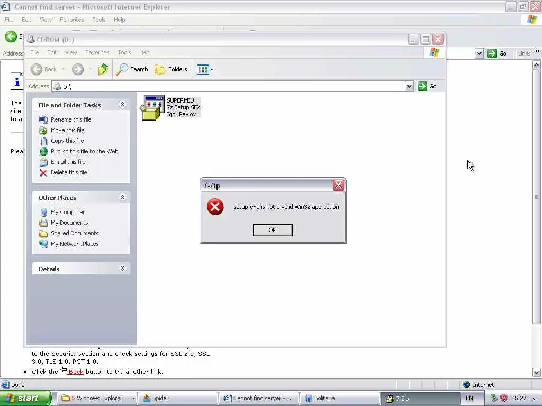Click Publish this file to the Web
The image size is (542, 406).
click(x=84, y=151)
